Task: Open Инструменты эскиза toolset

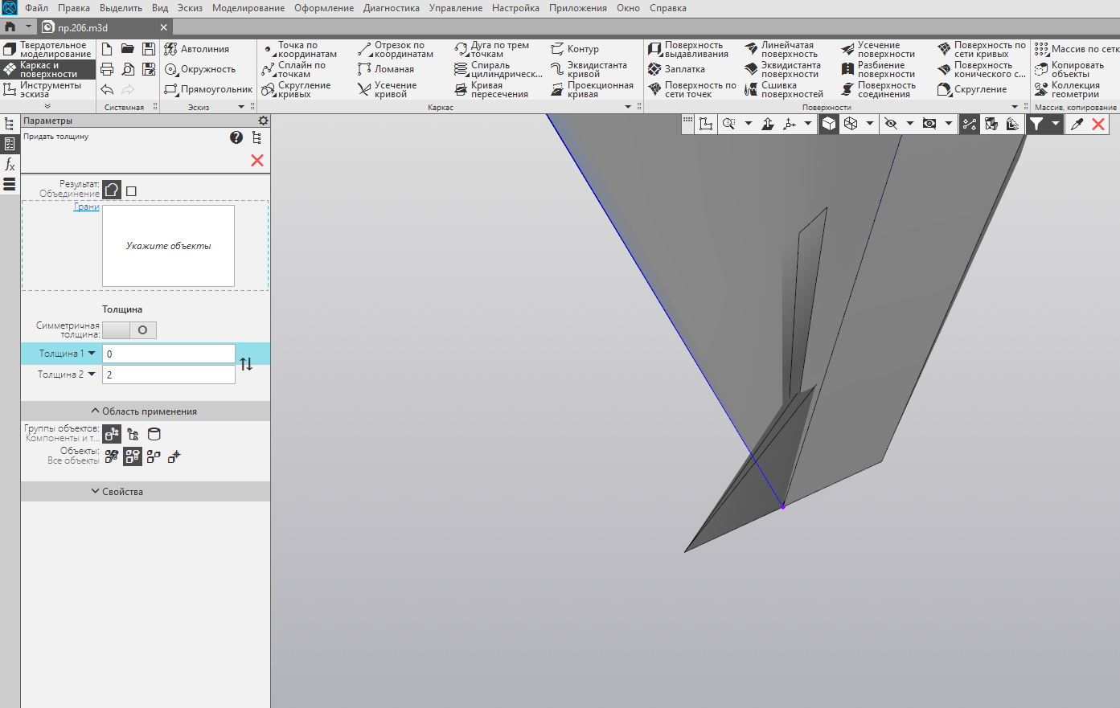Action: click(x=48, y=90)
